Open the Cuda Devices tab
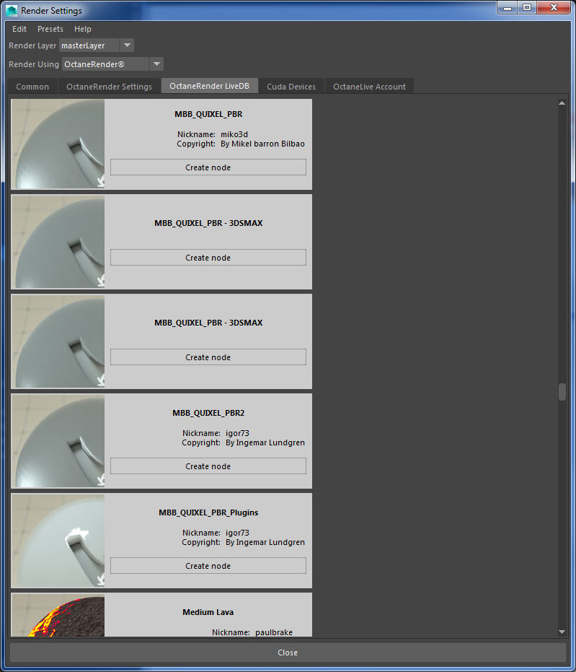The image size is (576, 672). [291, 87]
